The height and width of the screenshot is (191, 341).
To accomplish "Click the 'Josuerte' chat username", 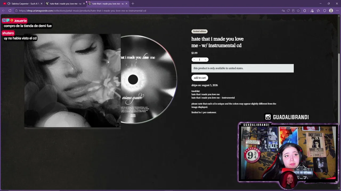I will pos(21,21).
